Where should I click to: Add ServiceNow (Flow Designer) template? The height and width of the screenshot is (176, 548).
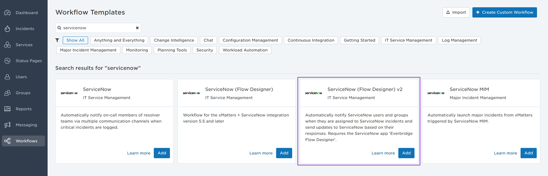pyautogui.click(x=284, y=153)
